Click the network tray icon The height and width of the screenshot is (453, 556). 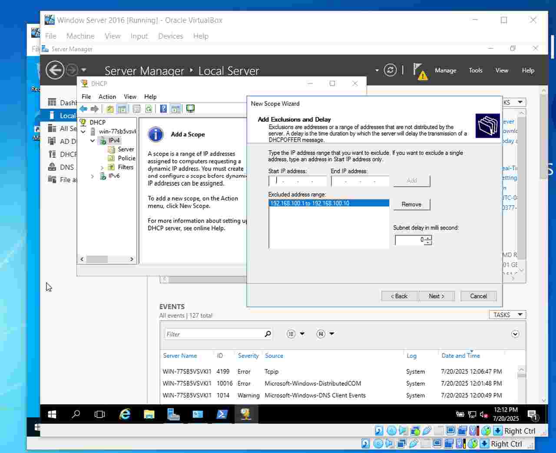[472, 415]
